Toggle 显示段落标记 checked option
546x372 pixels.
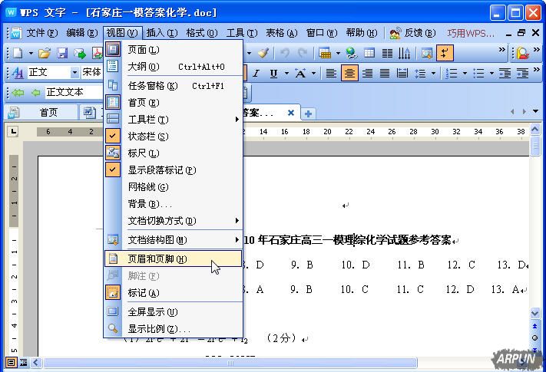pos(161,170)
